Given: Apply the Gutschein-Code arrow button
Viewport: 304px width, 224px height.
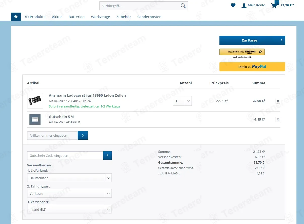Looking at the screenshot, I should pyautogui.click(x=107, y=156).
